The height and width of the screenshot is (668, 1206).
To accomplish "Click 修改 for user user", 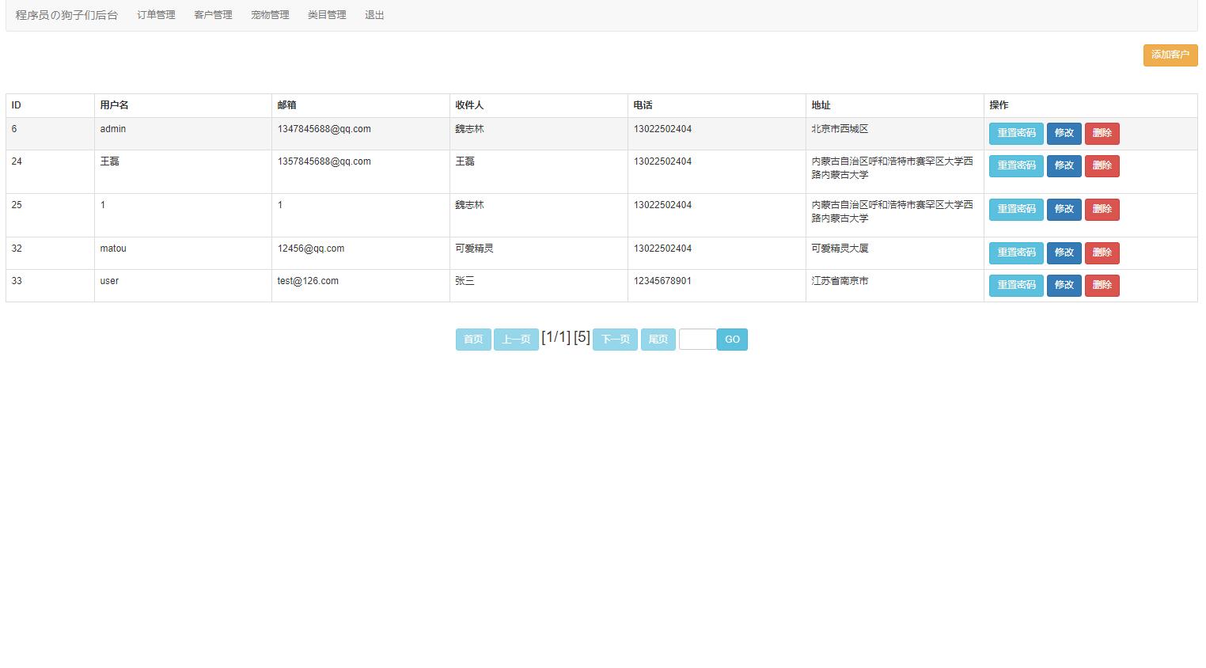I will pos(1064,285).
